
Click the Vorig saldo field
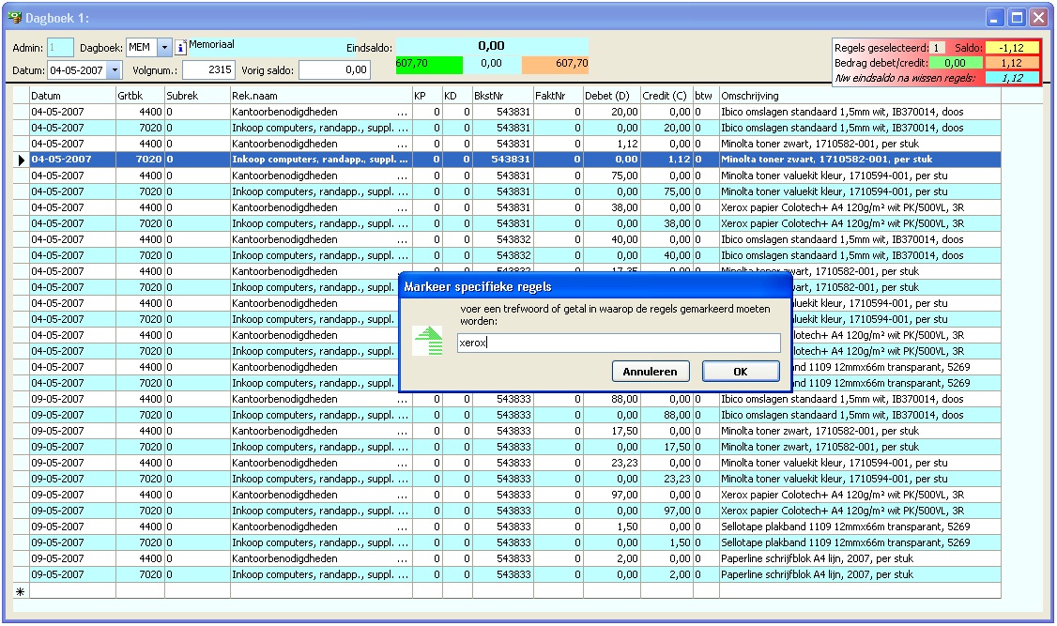334,69
